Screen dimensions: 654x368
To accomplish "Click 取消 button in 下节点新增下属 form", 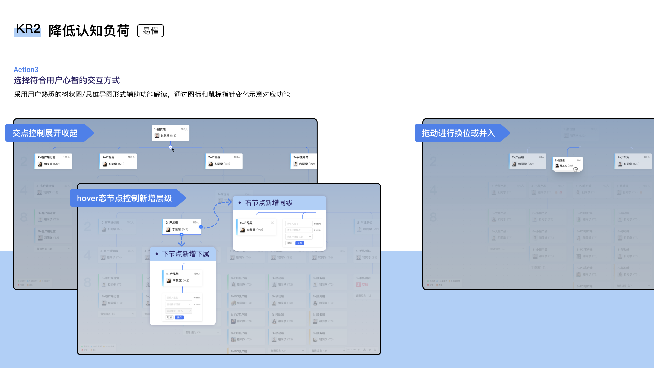I will point(169,317).
